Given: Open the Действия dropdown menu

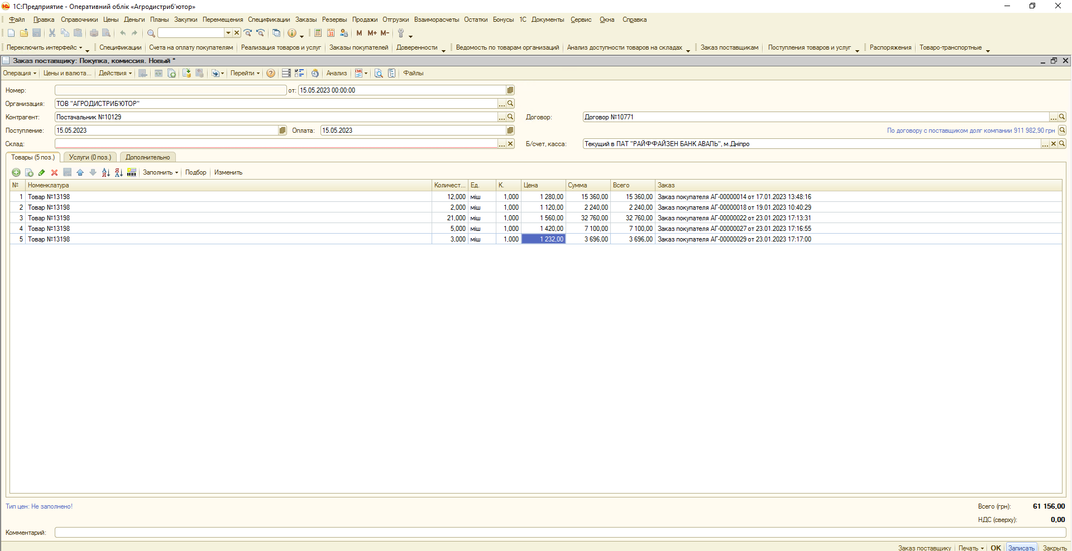Looking at the screenshot, I should pyautogui.click(x=115, y=74).
